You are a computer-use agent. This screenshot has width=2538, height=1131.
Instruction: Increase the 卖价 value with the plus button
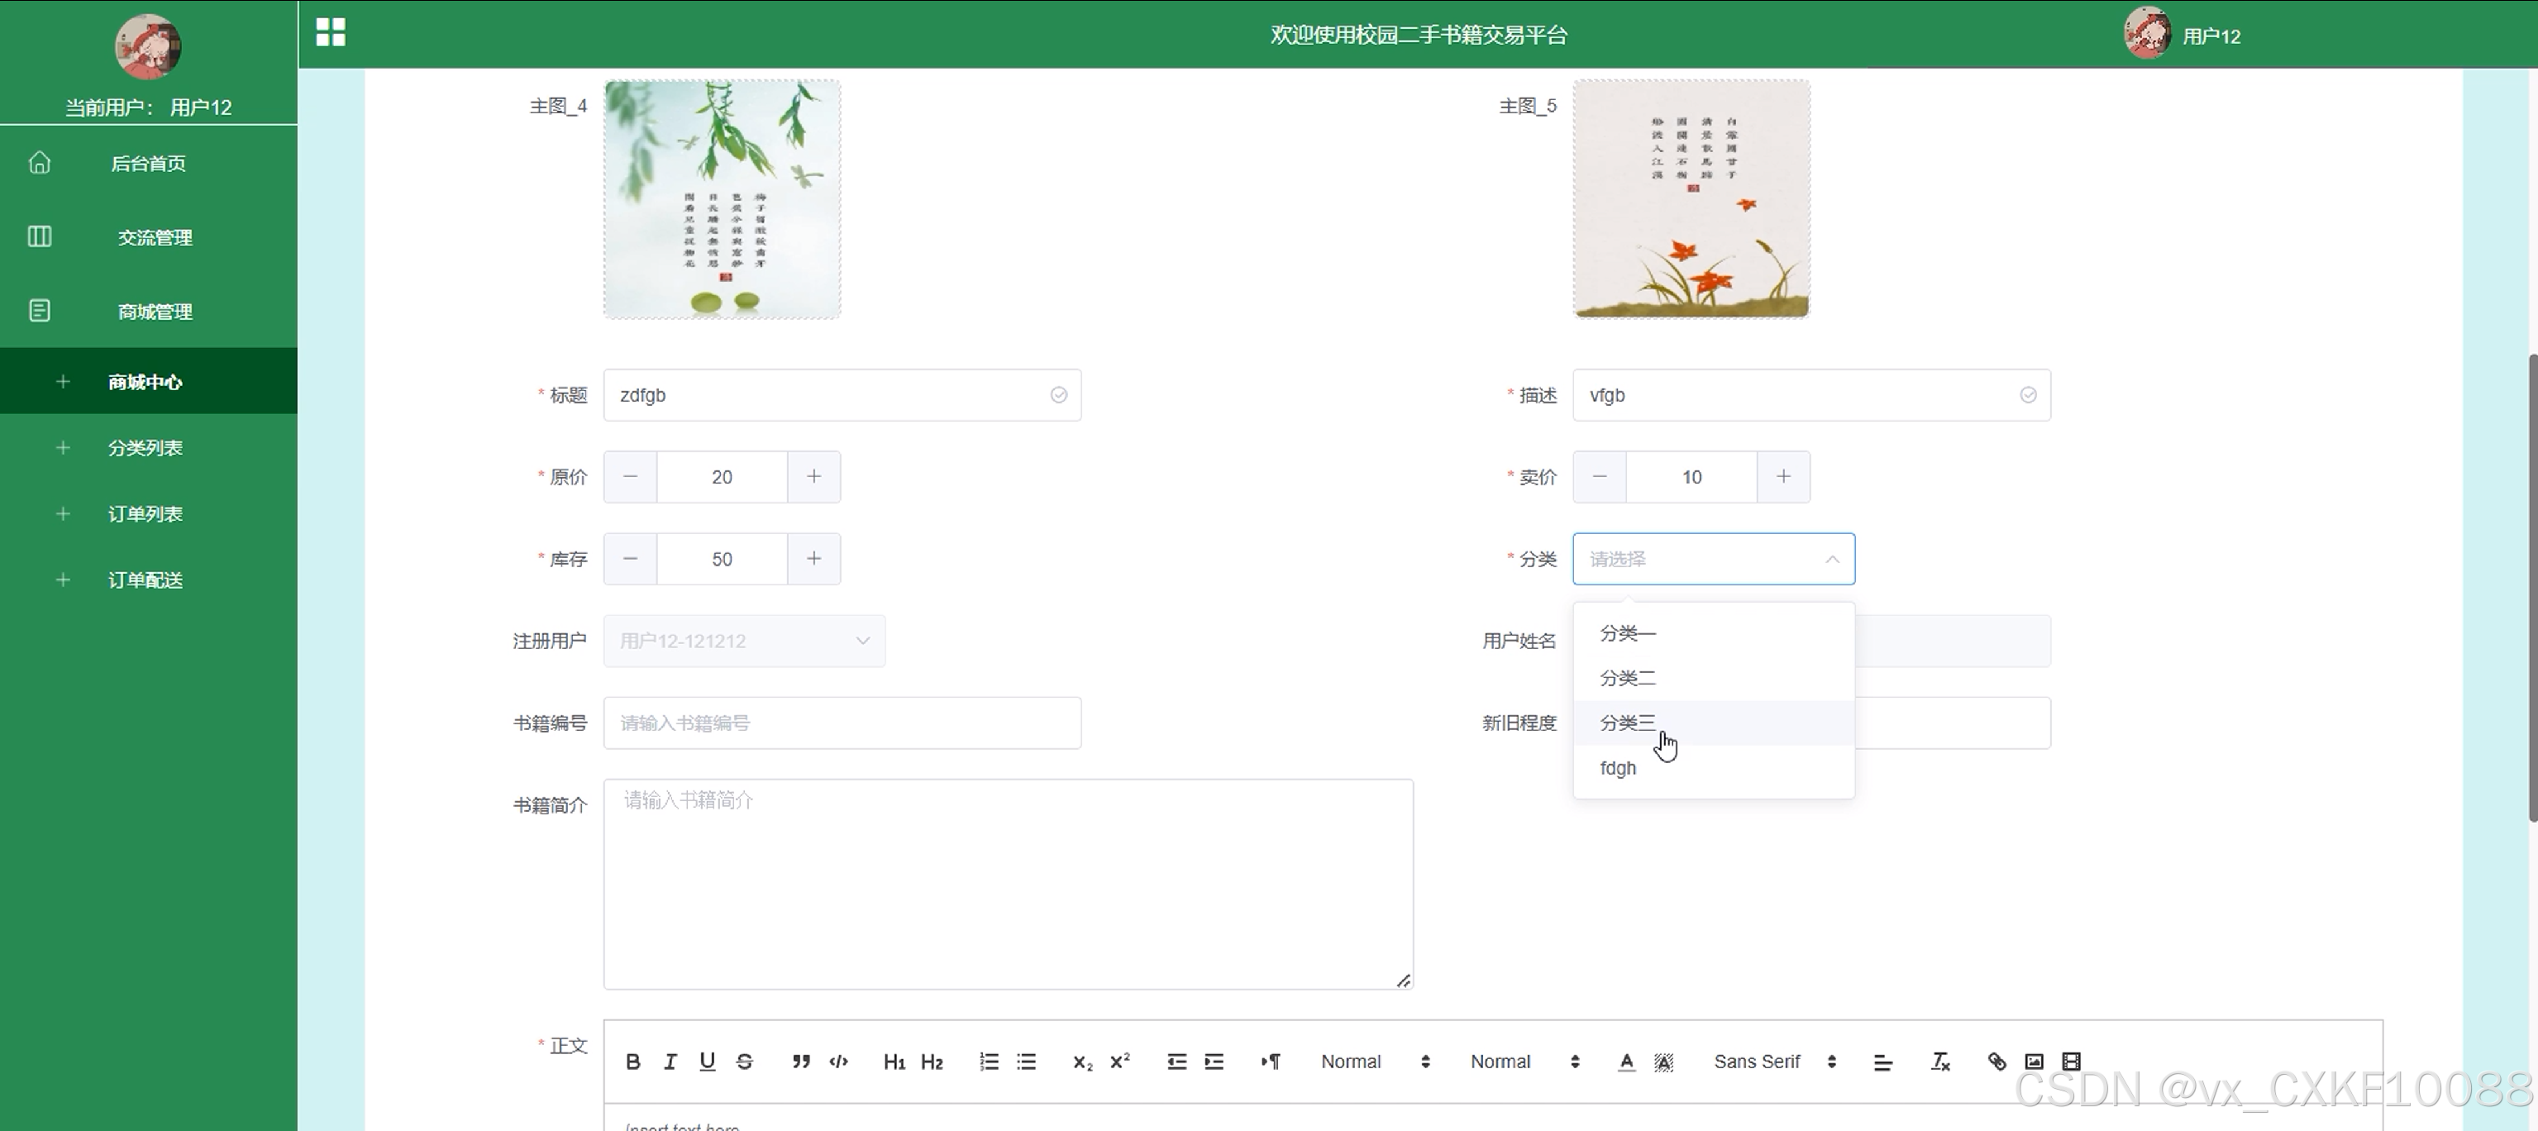tap(1783, 477)
